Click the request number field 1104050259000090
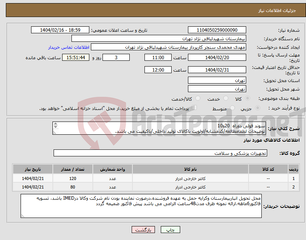The height and width of the screenshot is (240, 306). (x=217, y=30)
